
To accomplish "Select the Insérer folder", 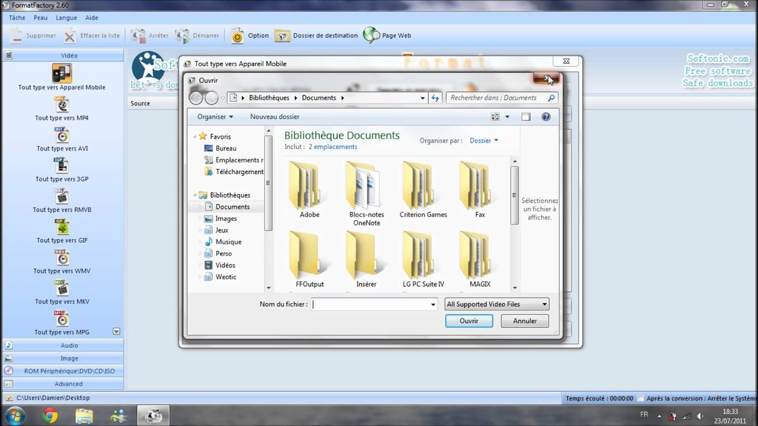I will (x=367, y=259).
